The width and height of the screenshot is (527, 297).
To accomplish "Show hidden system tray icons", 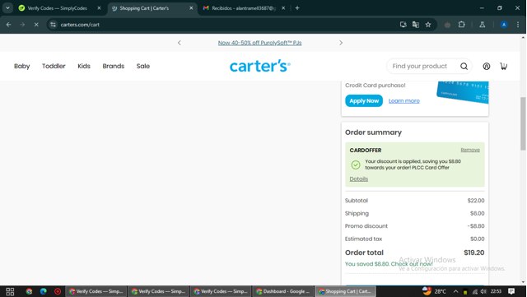I will pyautogui.click(x=455, y=291).
